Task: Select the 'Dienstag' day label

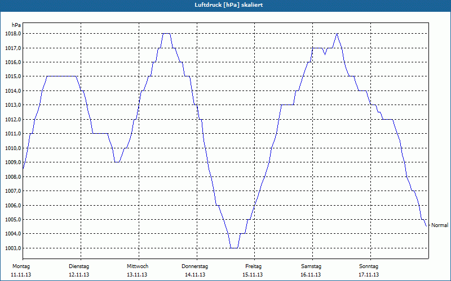Action: pos(79,266)
